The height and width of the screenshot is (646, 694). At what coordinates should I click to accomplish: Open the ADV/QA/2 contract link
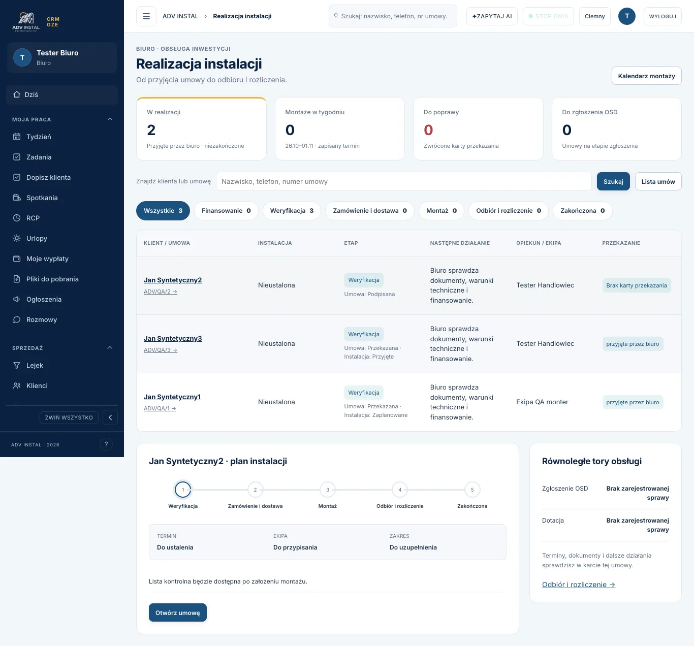[161, 292]
